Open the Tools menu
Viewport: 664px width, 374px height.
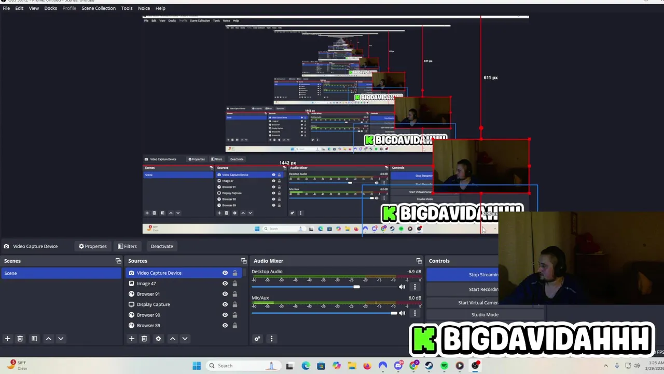click(127, 8)
